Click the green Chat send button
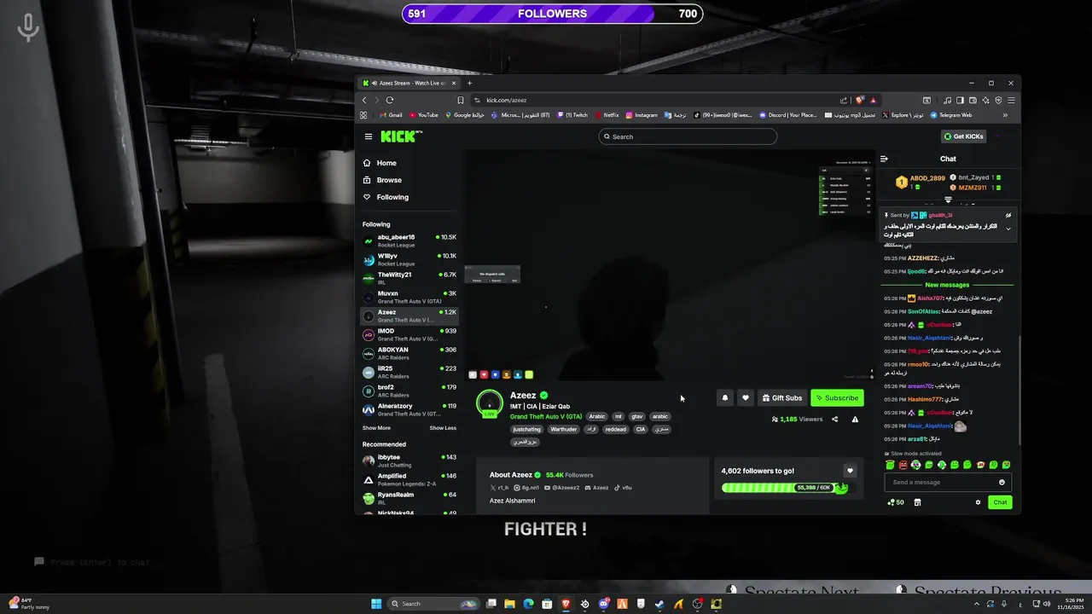Viewport: 1092px width, 614px height. point(1000,502)
